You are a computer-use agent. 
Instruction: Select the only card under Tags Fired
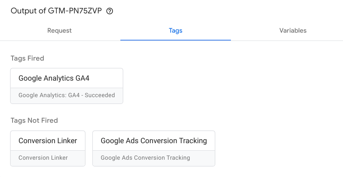(66, 86)
